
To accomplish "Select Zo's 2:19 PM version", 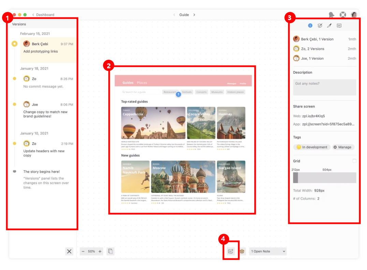I will [48, 149].
